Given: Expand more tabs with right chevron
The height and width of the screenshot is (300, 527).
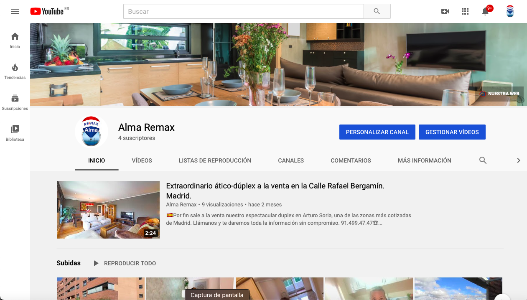Looking at the screenshot, I should coord(518,160).
